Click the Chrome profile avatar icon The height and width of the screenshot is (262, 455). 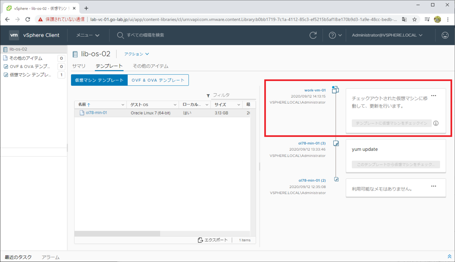[437, 19]
